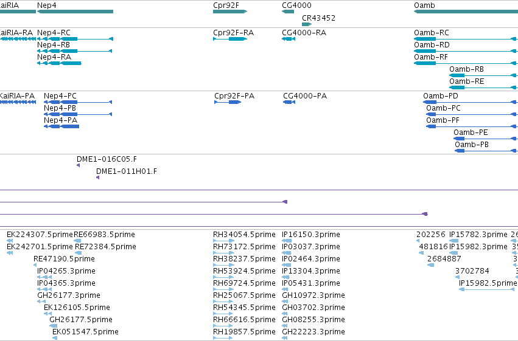Click the DME1-011H01.F marker
Viewport: 518px width, 341px height.
click(x=98, y=177)
